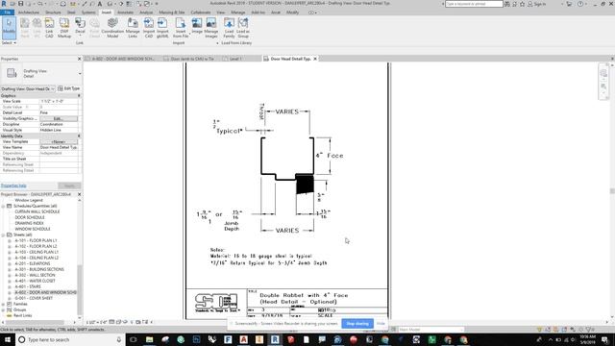Click the favorites star icon in title bar
This screenshot has width=615, height=346.
tap(523, 4)
